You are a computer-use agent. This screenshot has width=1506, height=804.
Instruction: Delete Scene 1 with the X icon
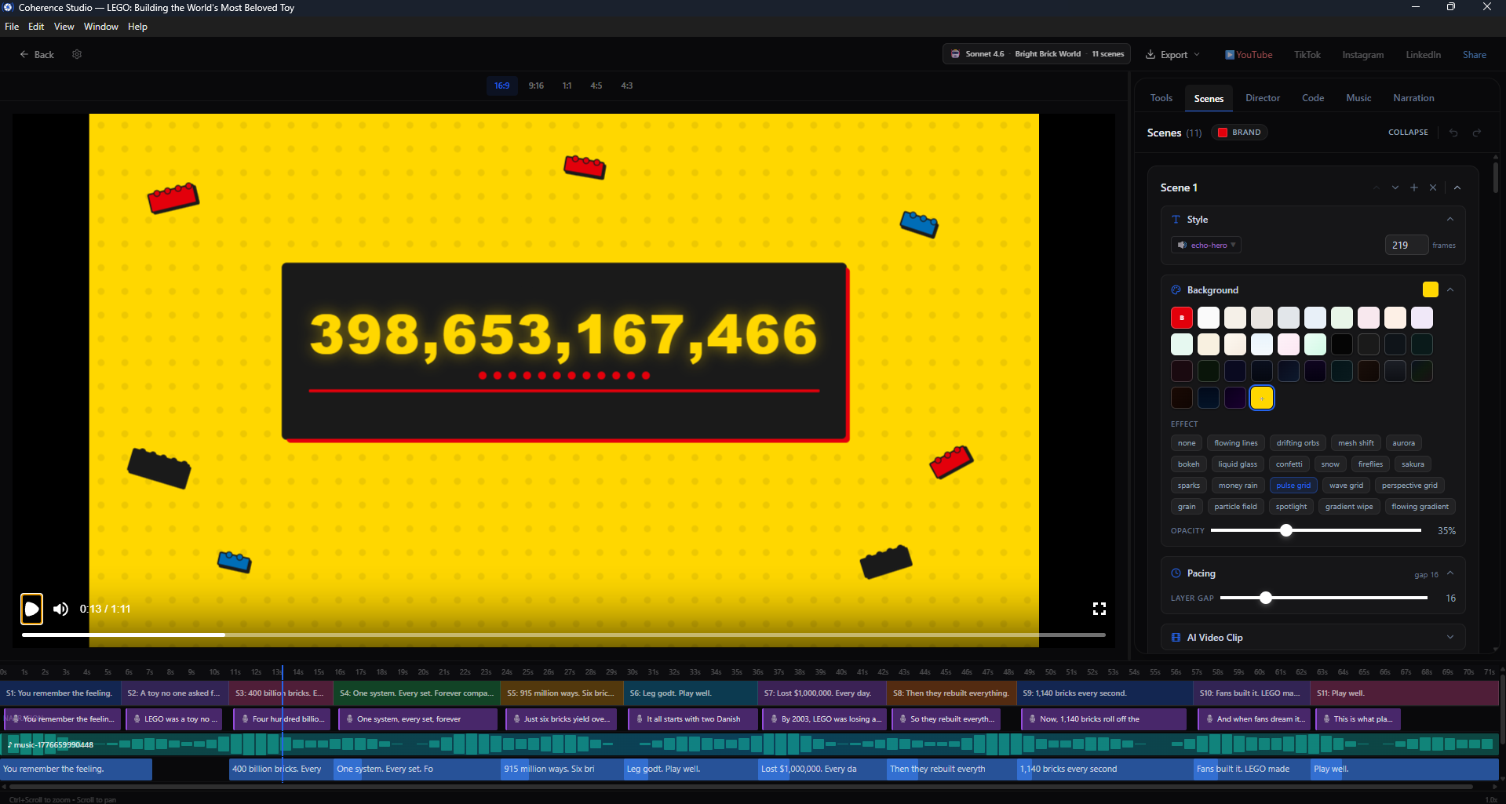click(x=1433, y=187)
